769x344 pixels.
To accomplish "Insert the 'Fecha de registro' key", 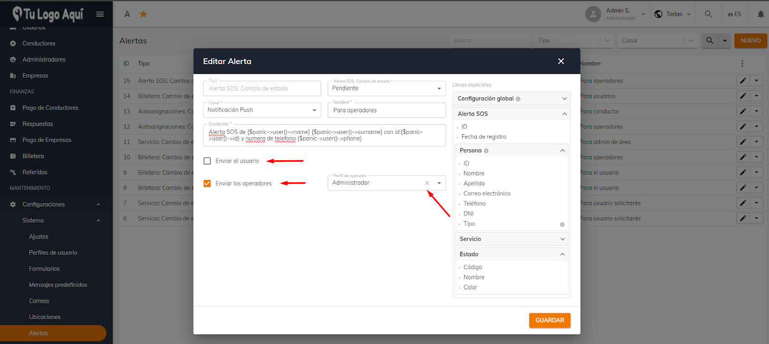I will 484,137.
